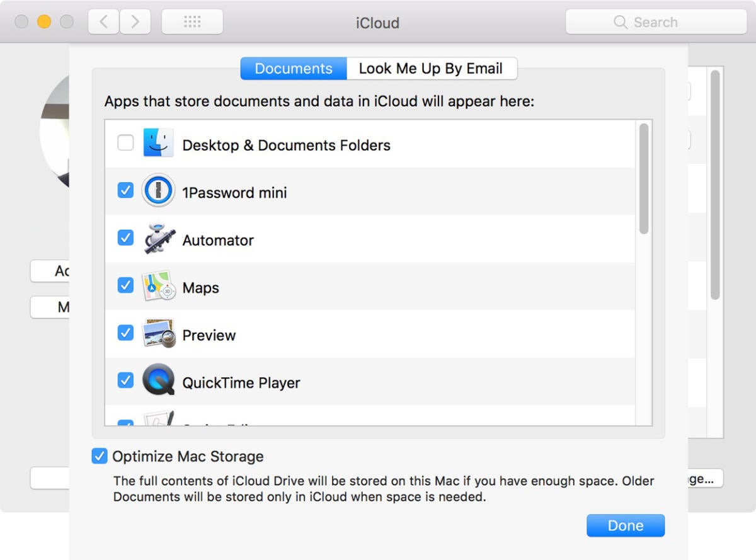Screen dimensions: 756x560
Task: Select the Preview row label
Action: [209, 335]
